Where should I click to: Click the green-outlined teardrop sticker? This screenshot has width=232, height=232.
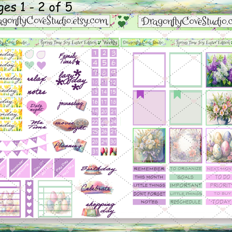click(29, 54)
